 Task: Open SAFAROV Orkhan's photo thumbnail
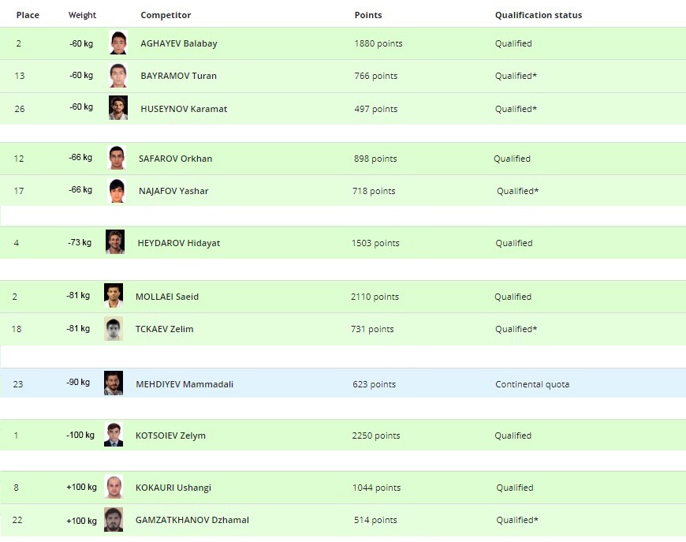click(x=117, y=158)
